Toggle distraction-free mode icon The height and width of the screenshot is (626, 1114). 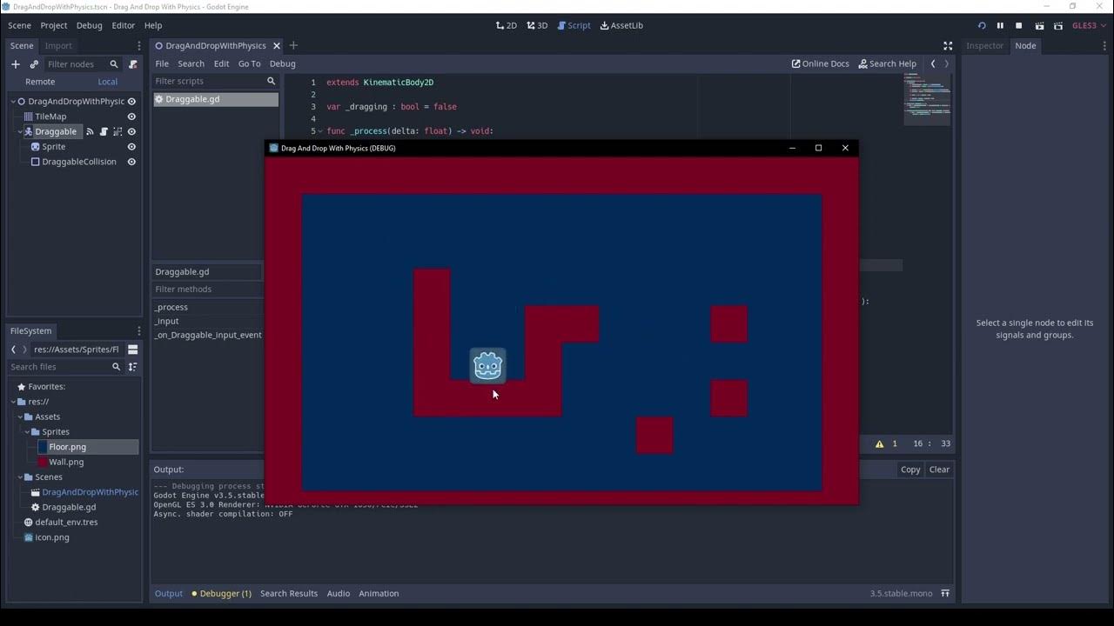pos(948,46)
